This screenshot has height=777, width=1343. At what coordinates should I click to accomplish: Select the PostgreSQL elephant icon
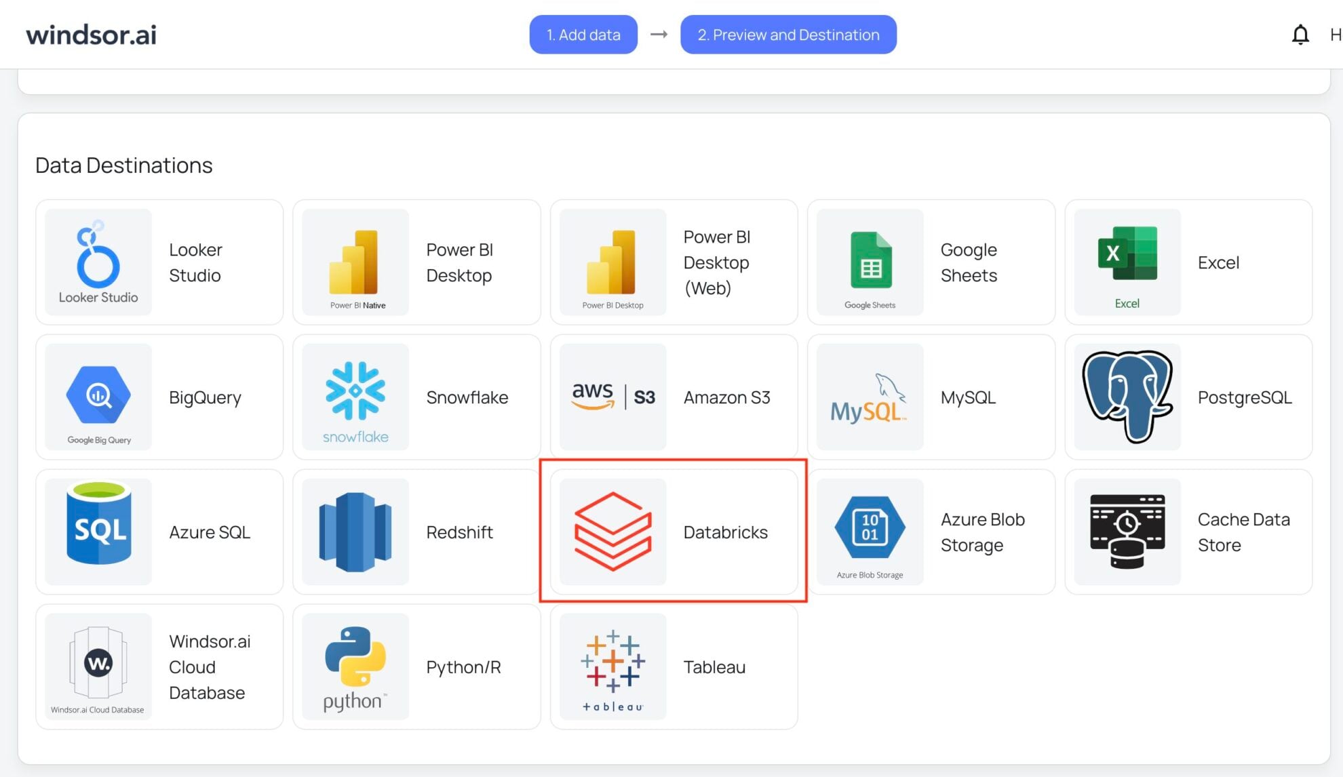[x=1126, y=397]
